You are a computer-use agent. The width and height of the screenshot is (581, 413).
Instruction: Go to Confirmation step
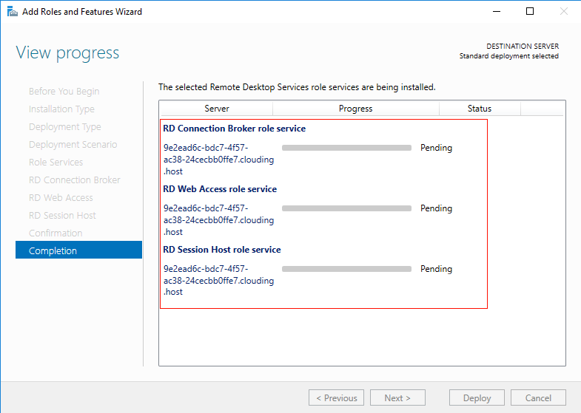coord(56,233)
